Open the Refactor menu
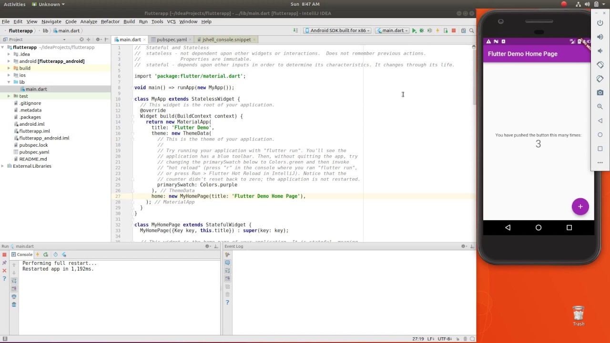 (x=110, y=21)
